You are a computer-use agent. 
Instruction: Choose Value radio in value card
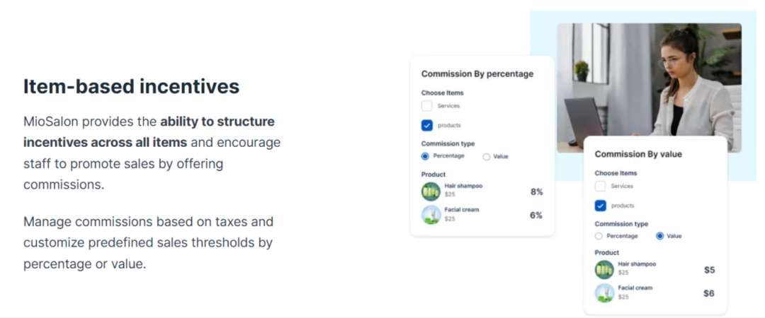(659, 236)
